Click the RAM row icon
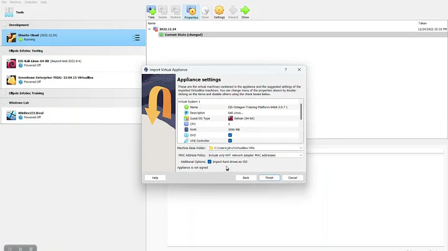Viewport: 448px width, 251px height. 186,129
